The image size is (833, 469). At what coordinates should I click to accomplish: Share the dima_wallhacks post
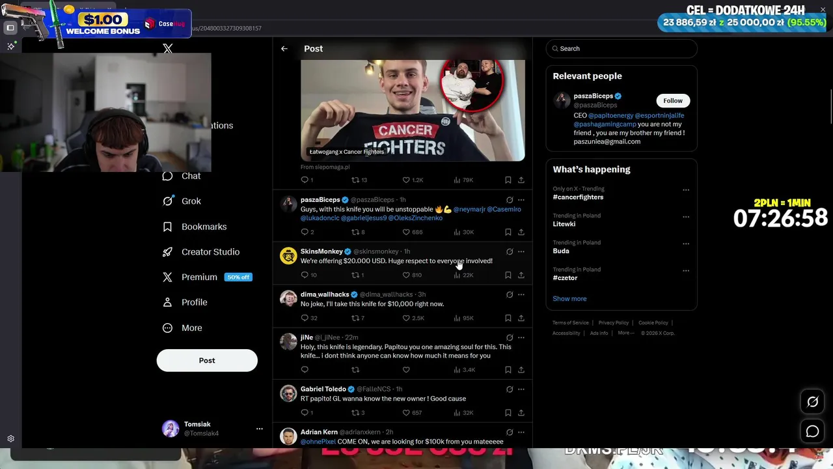click(521, 318)
